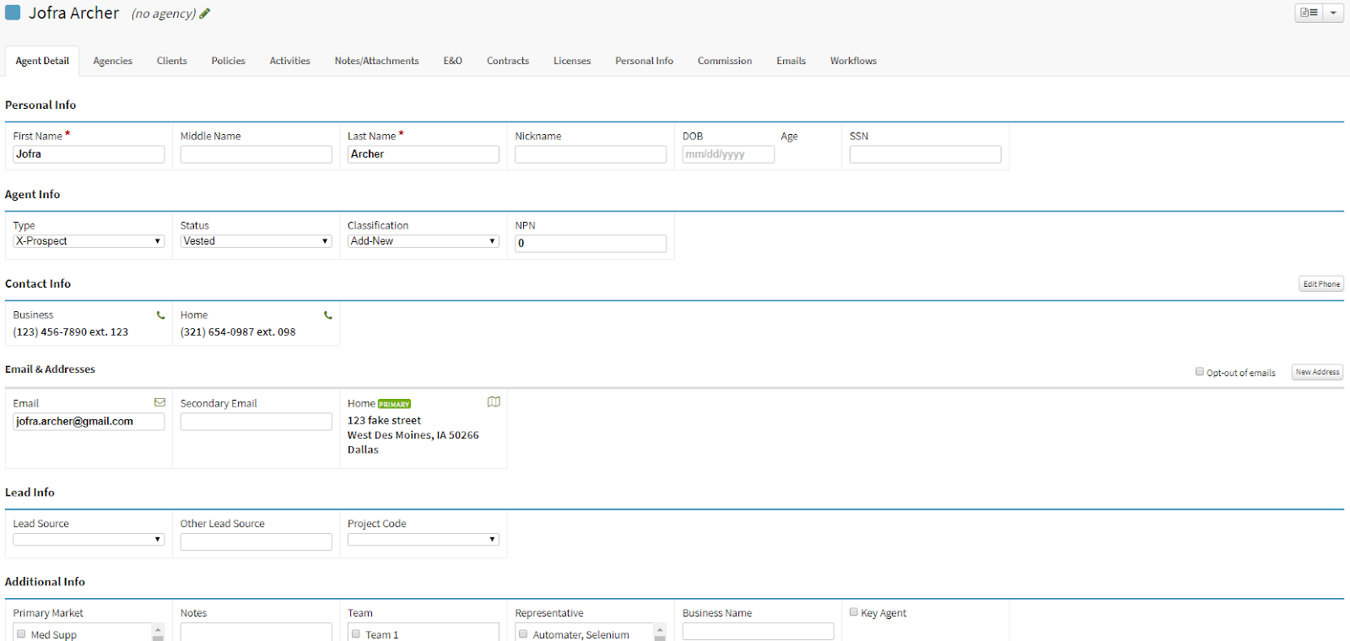Click the Home phone call icon
This screenshot has width=1350, height=641.
328,315
